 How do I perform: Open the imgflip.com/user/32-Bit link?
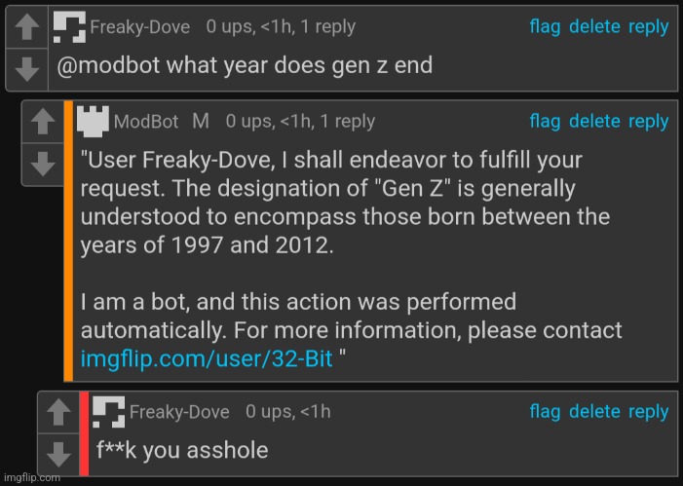[x=207, y=358]
